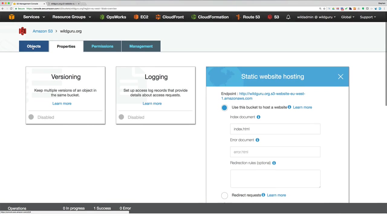Screen dimensions: 387x218
Task: Select 'Use this bucket to host a website'
Action: point(224,107)
